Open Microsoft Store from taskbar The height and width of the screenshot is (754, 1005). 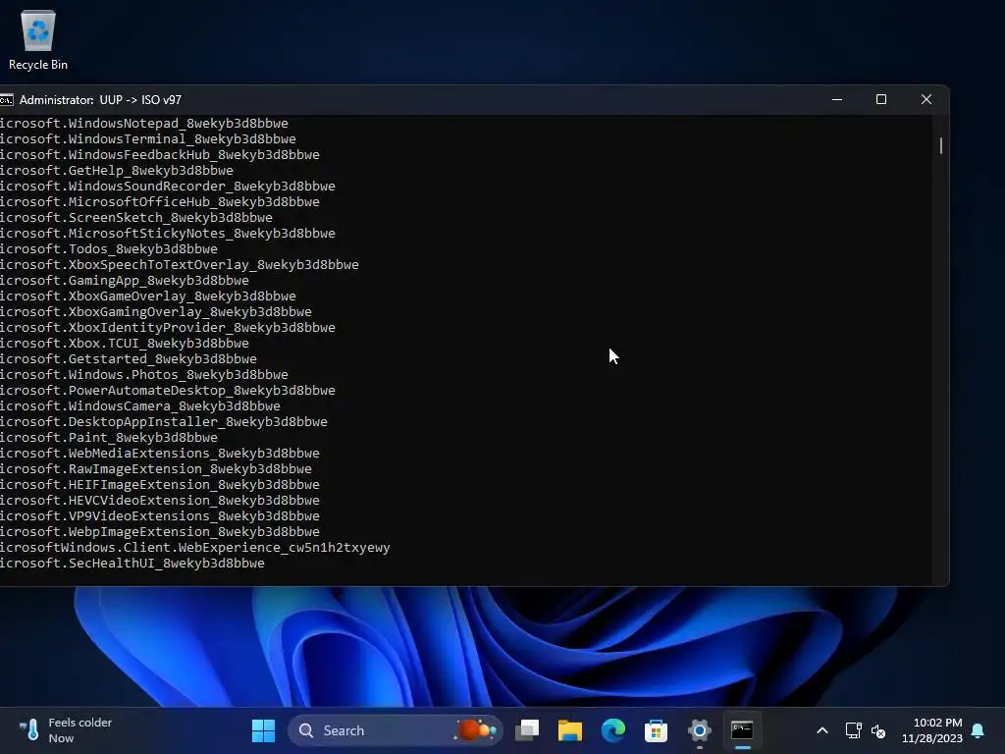click(656, 730)
